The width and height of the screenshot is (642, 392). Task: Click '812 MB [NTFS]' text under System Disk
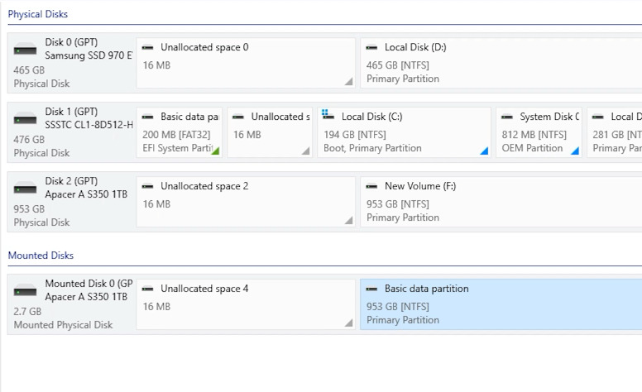point(534,135)
